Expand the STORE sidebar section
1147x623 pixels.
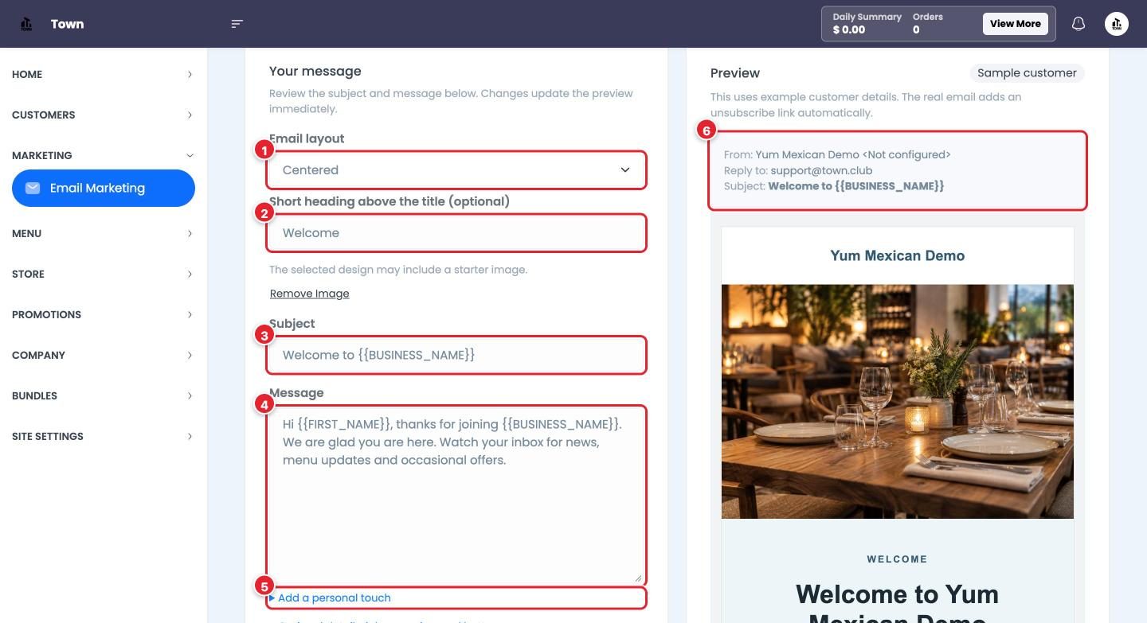coord(104,274)
